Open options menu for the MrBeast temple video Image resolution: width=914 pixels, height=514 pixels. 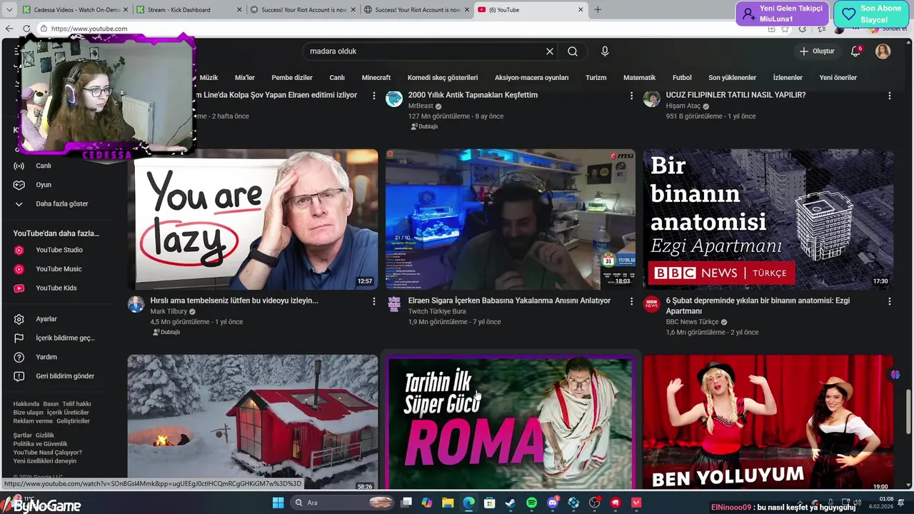631,96
